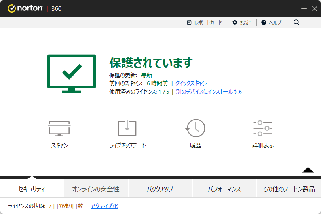Close the Norton 360 window
The width and height of the screenshot is (321, 214).
click(x=315, y=9)
